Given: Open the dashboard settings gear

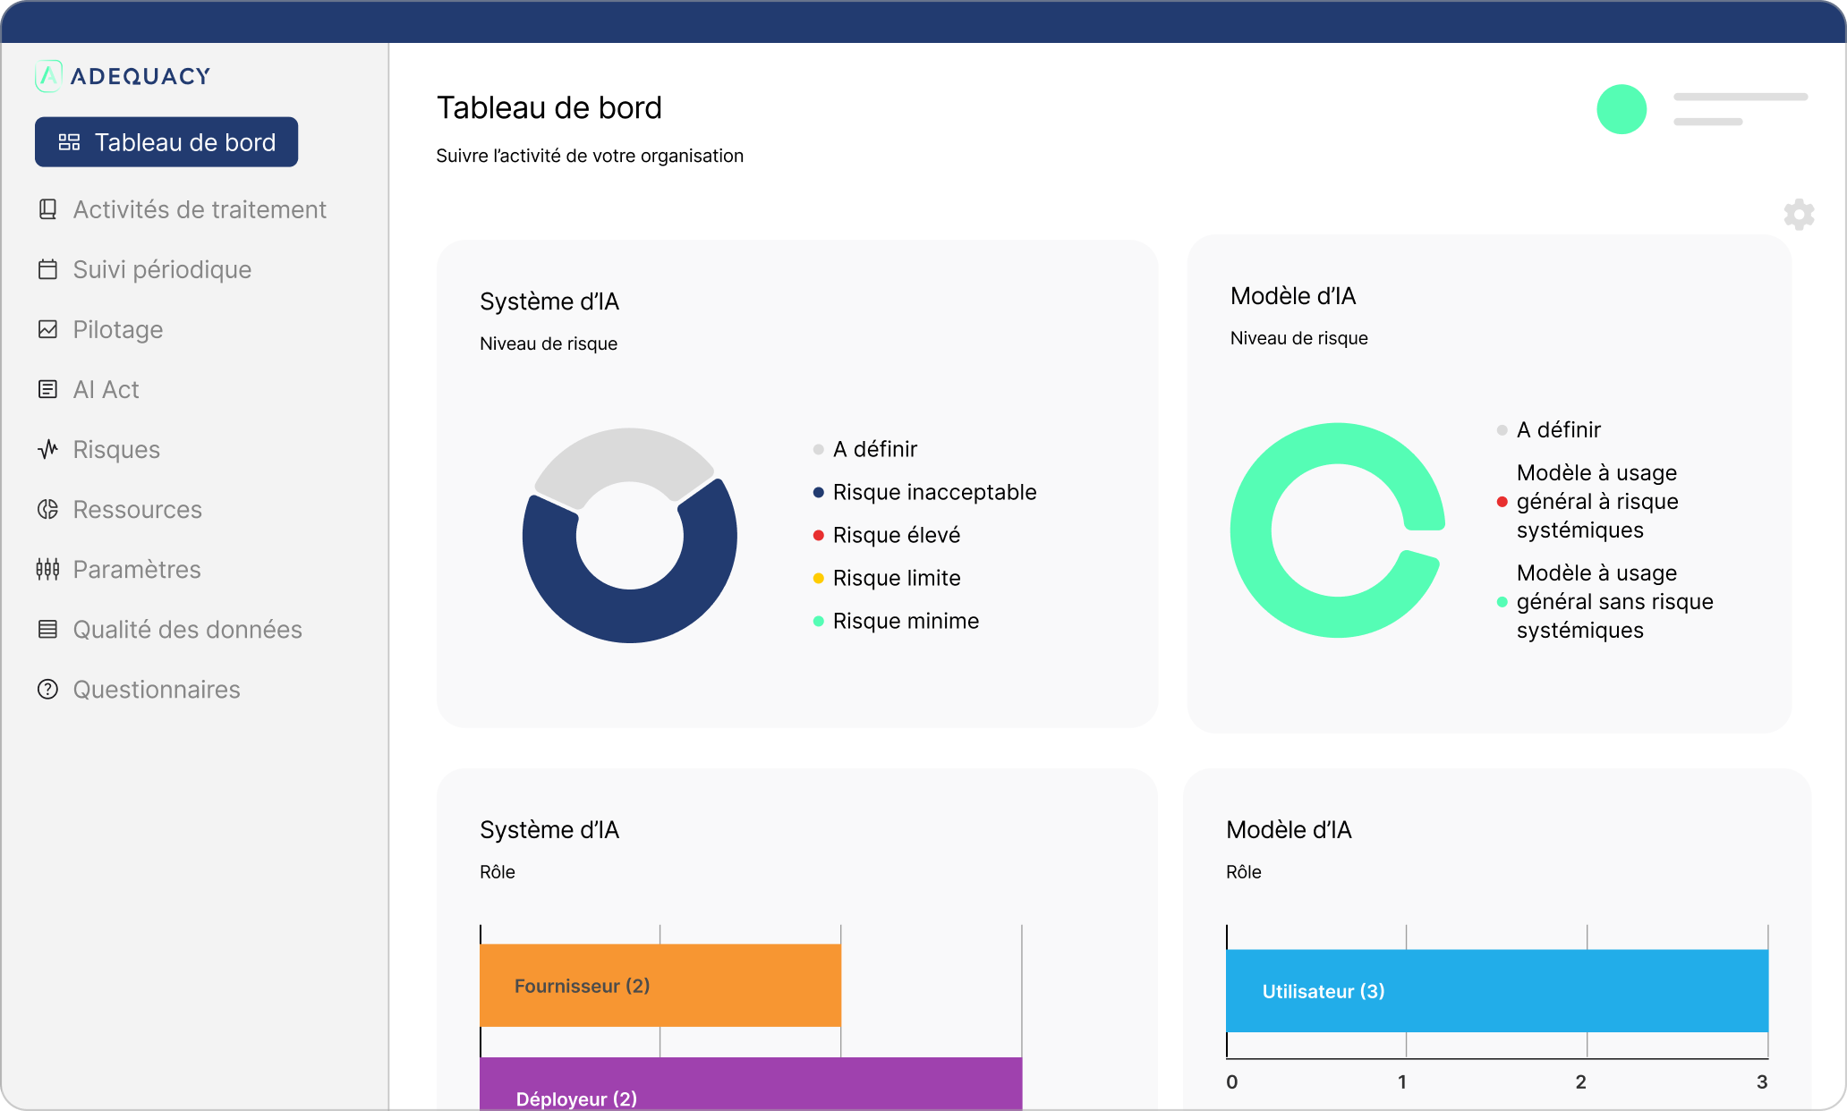Looking at the screenshot, I should (x=1799, y=215).
